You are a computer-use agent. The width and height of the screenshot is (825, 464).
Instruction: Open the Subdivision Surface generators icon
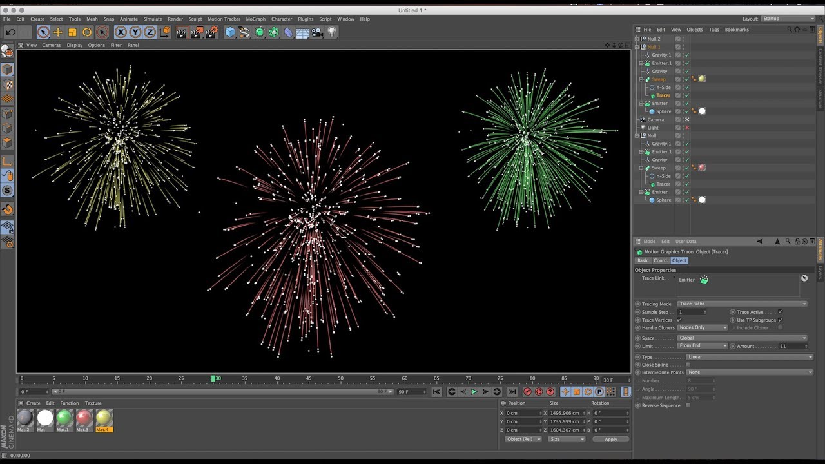pos(259,32)
